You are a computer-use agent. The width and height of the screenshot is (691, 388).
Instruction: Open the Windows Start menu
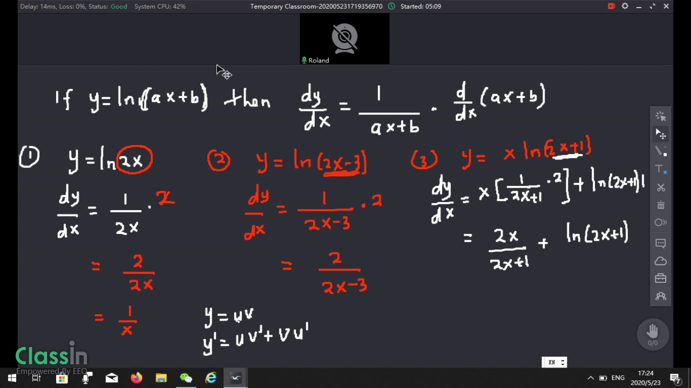click(12, 378)
